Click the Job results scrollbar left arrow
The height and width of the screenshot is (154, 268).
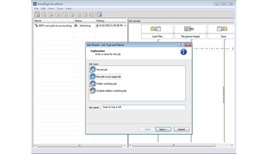click(x=130, y=145)
